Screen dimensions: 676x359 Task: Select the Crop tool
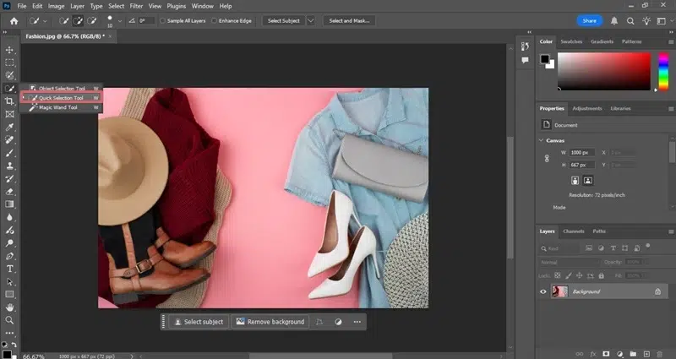tap(10, 101)
